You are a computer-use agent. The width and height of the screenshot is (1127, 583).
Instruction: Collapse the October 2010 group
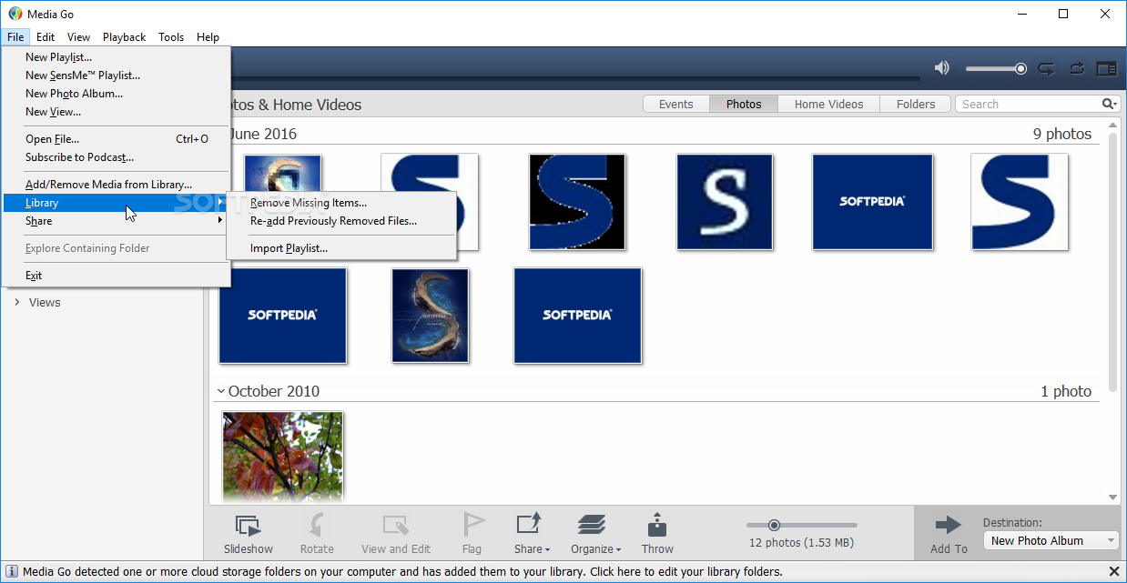219,391
